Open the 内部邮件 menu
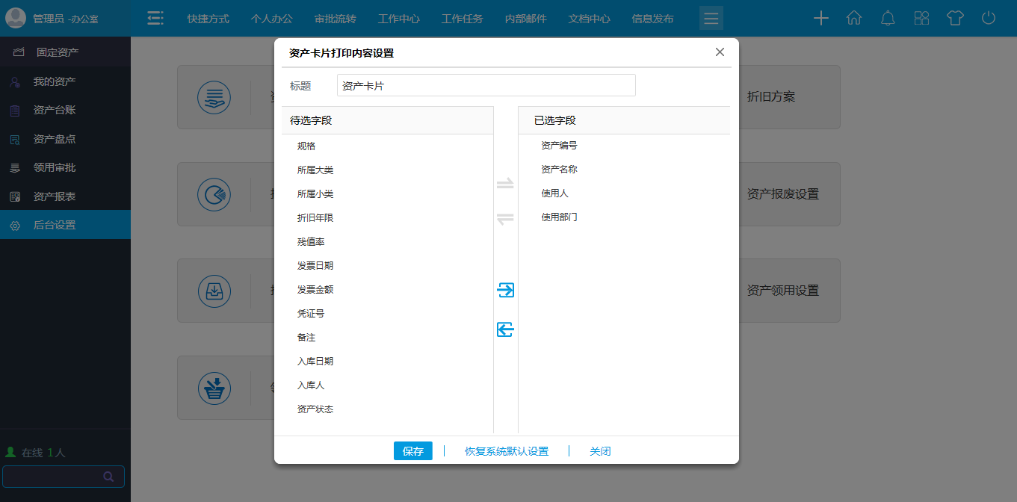The image size is (1017, 502). tap(526, 18)
